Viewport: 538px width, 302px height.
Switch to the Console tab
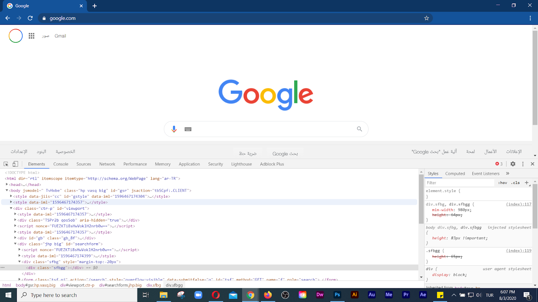click(x=61, y=164)
